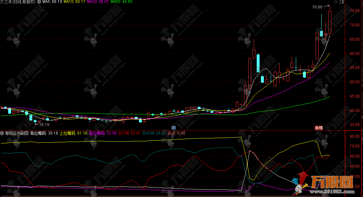Viewport: 363px width, 197px height.
Task: Select the 买点: 0.00 value label
Action: (x=176, y=133)
